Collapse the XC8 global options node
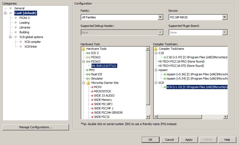 pyautogui.click(x=10, y=37)
